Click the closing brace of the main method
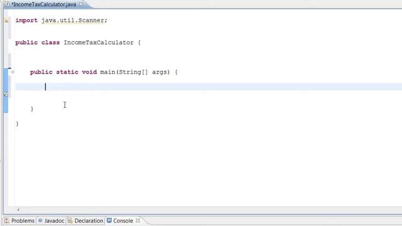Image resolution: width=402 pixels, height=226 pixels. pyautogui.click(x=32, y=109)
